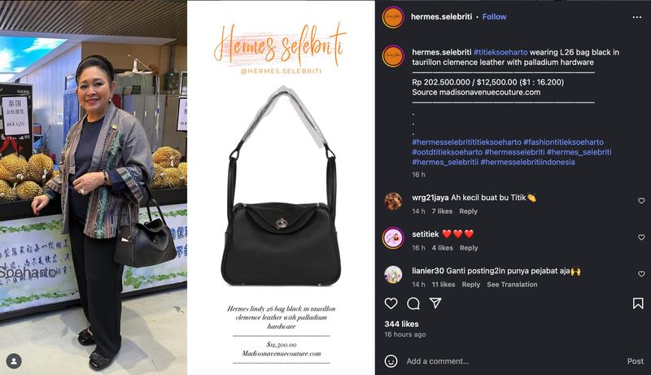Save post with bookmark icon
Viewport: 651px width, 375px height.
[x=638, y=303]
